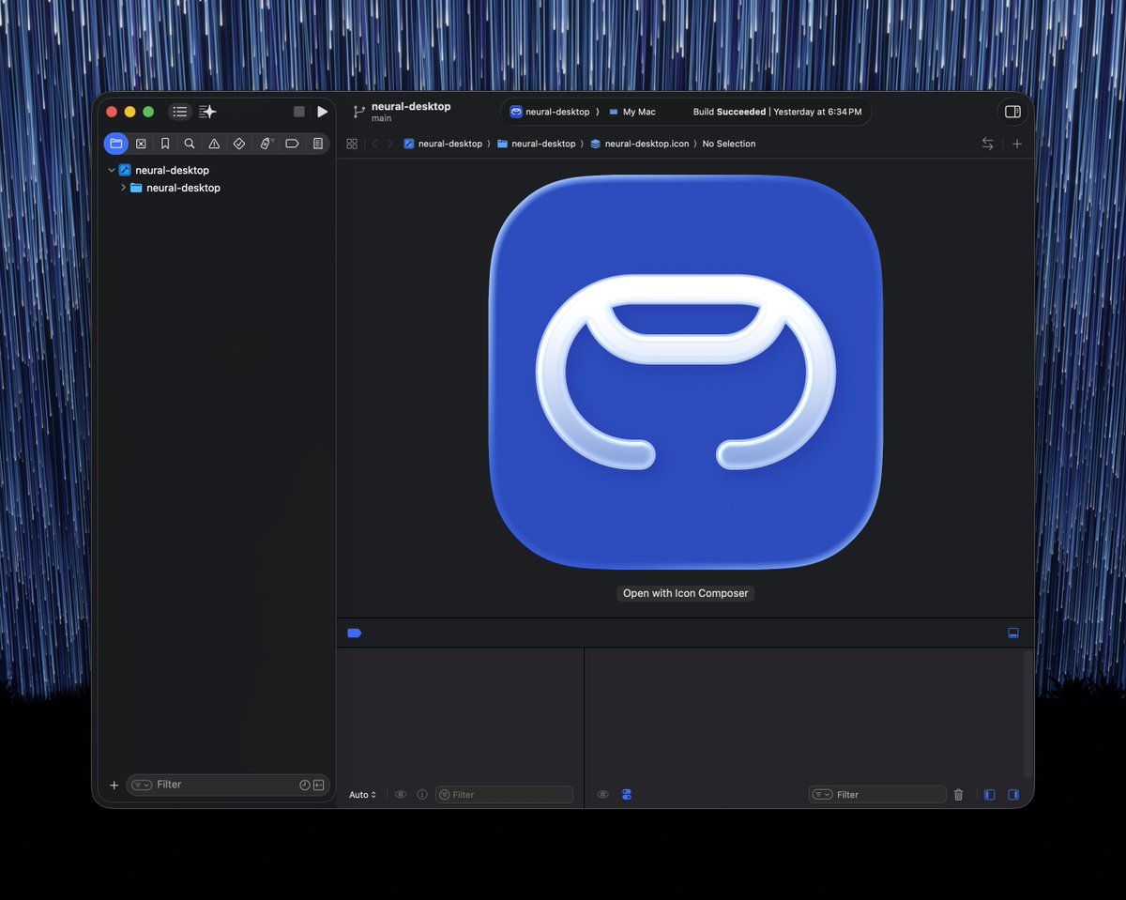Open the Debug navigator tab
Image resolution: width=1126 pixels, height=900 pixels.
(266, 144)
